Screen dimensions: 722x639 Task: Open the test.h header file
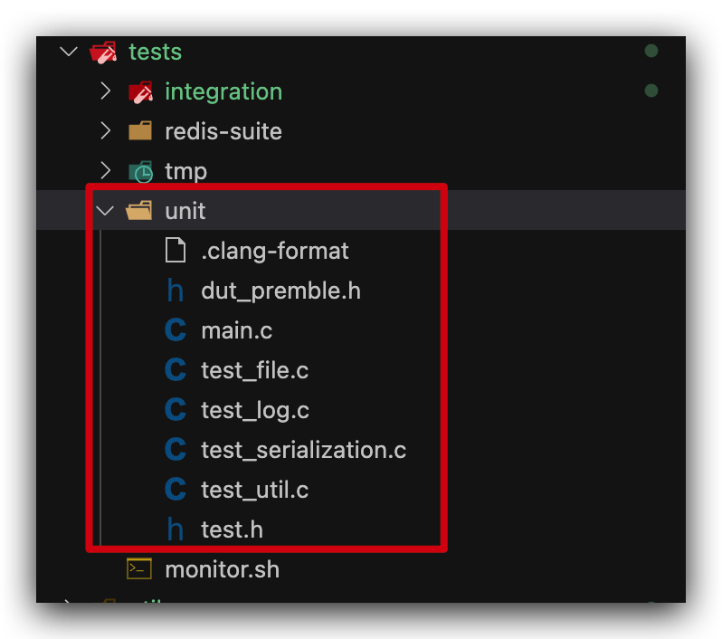[x=232, y=529]
